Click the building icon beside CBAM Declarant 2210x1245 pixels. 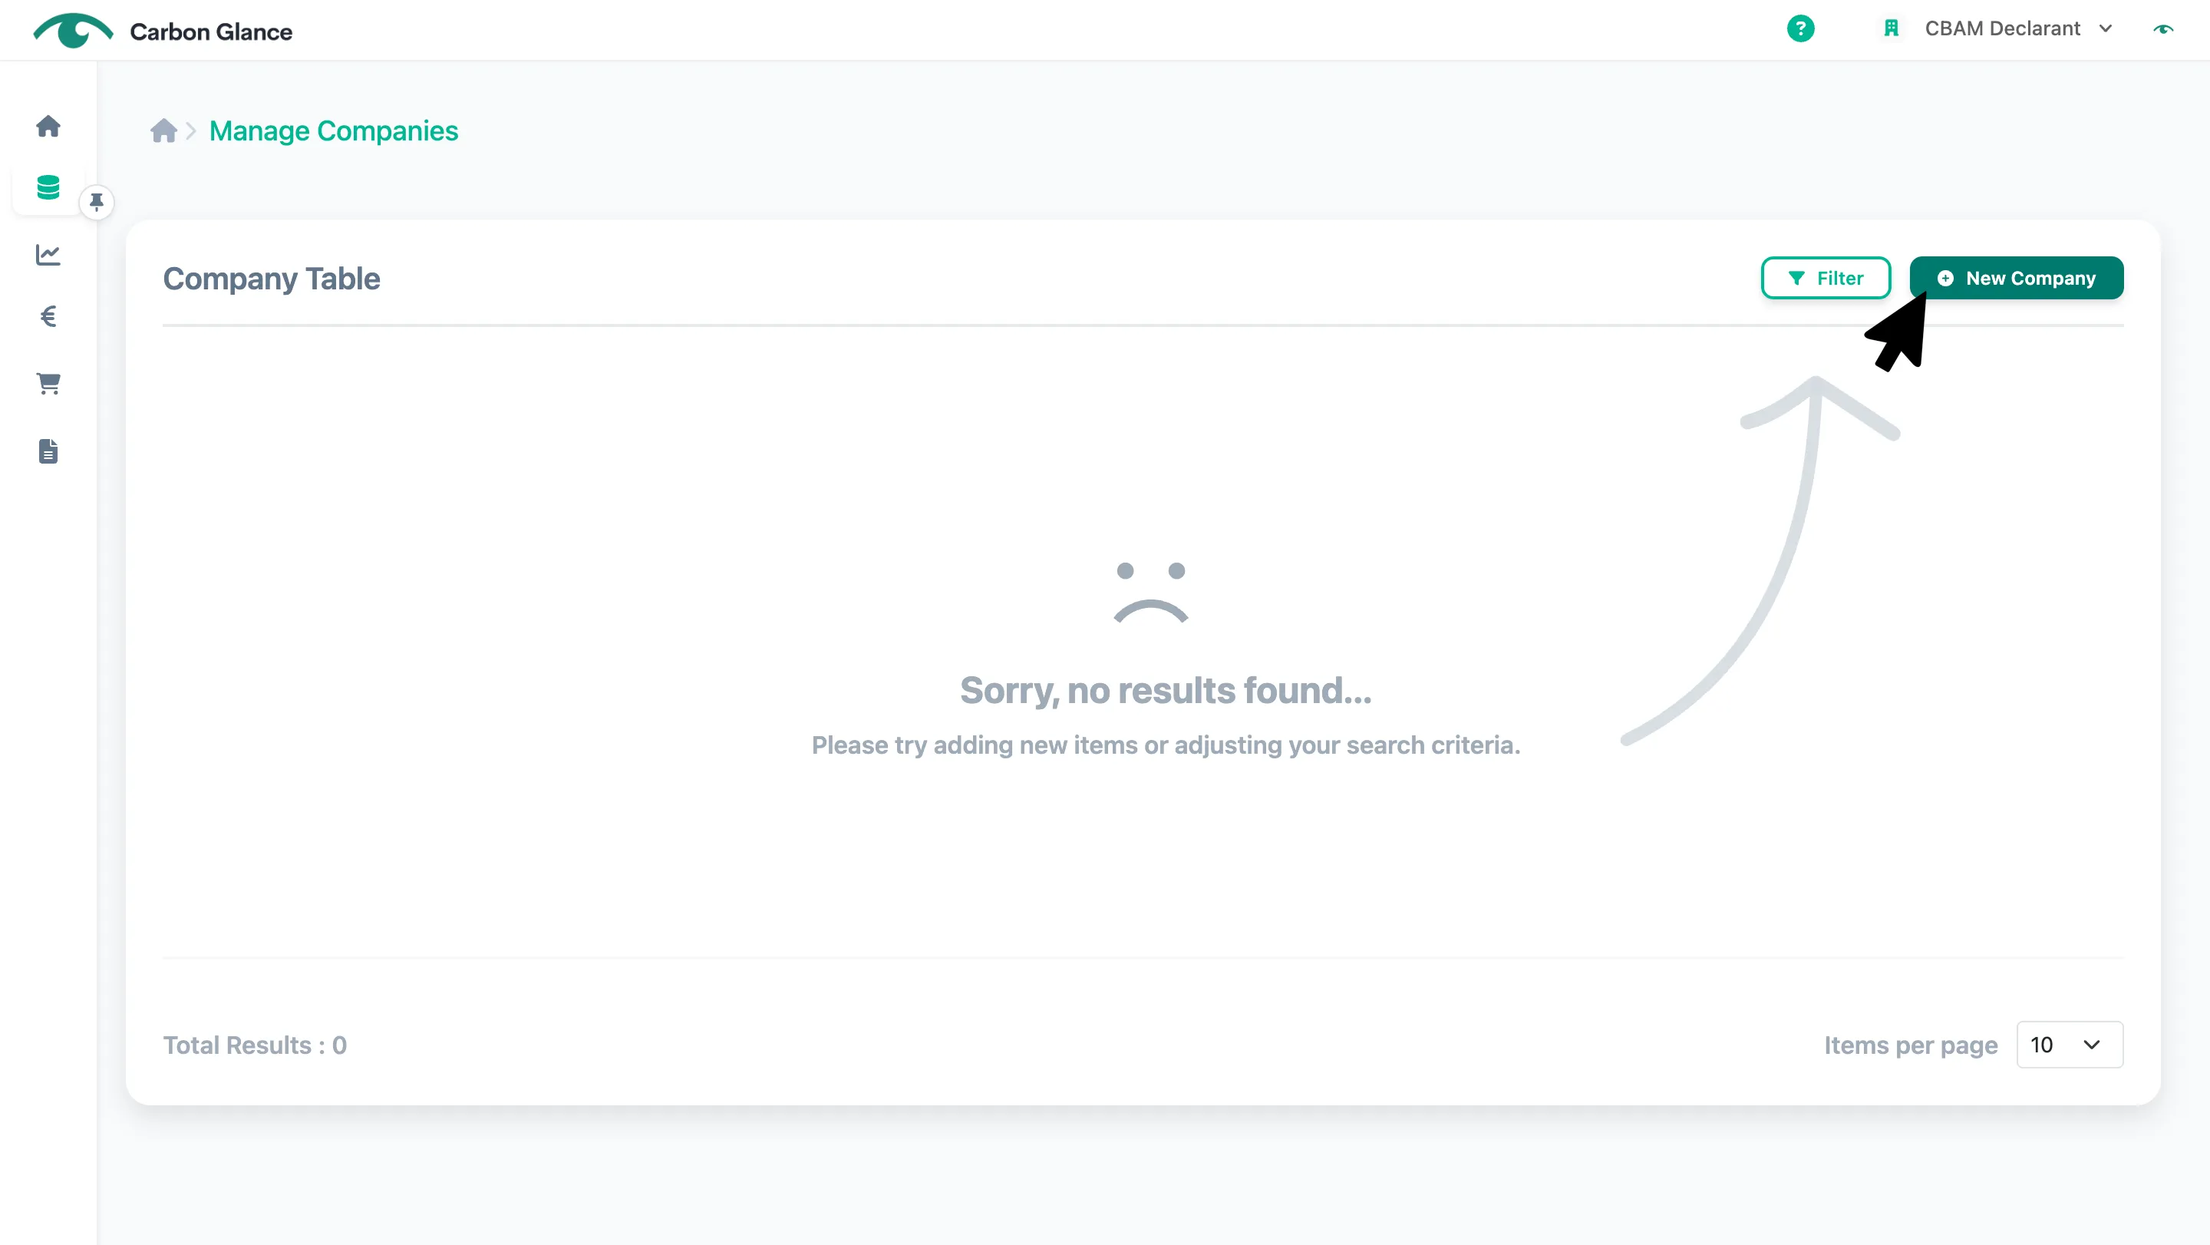tap(1891, 28)
